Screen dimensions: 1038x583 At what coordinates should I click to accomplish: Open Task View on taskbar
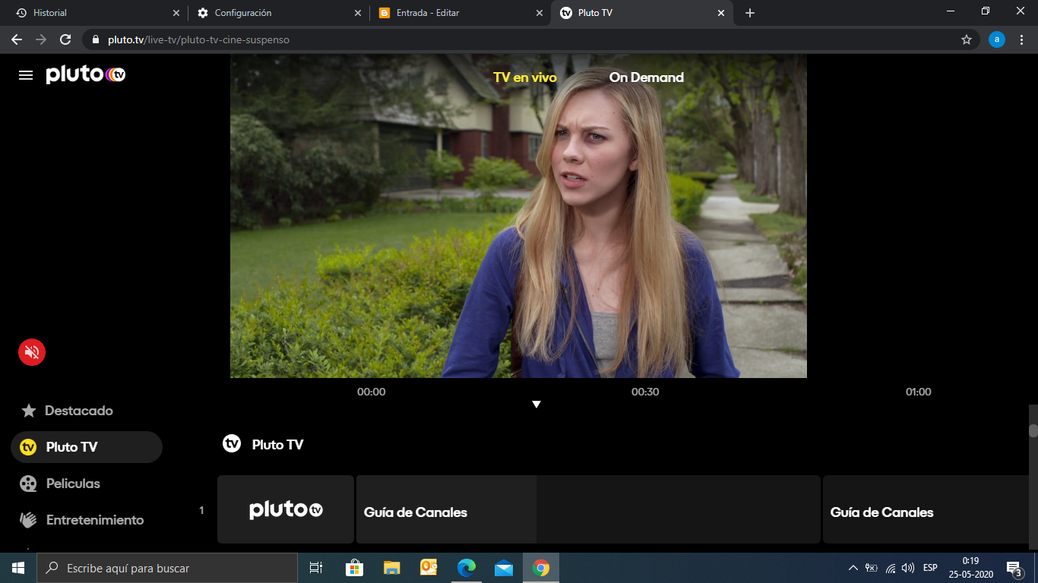[x=316, y=568]
